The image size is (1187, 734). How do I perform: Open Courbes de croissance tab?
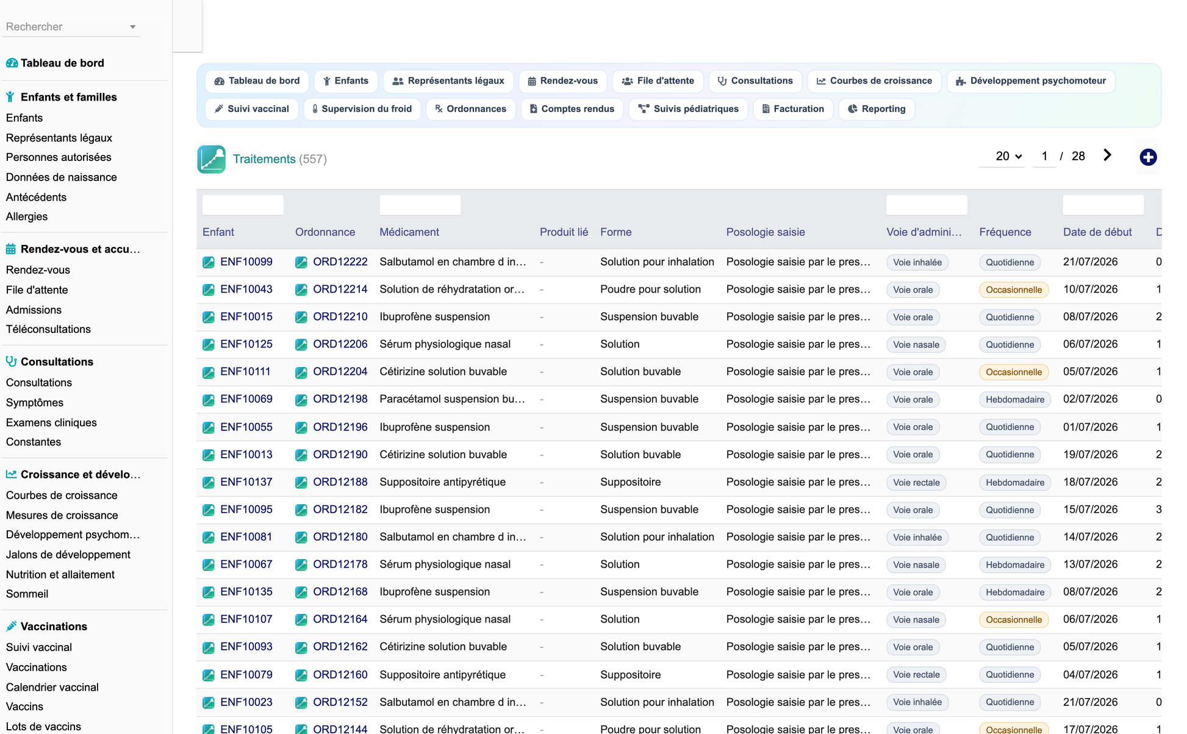click(x=874, y=80)
